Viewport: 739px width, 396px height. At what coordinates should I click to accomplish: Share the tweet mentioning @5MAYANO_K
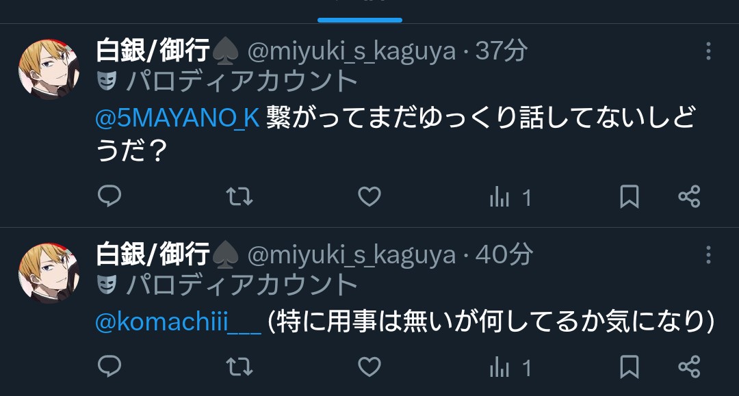point(690,196)
